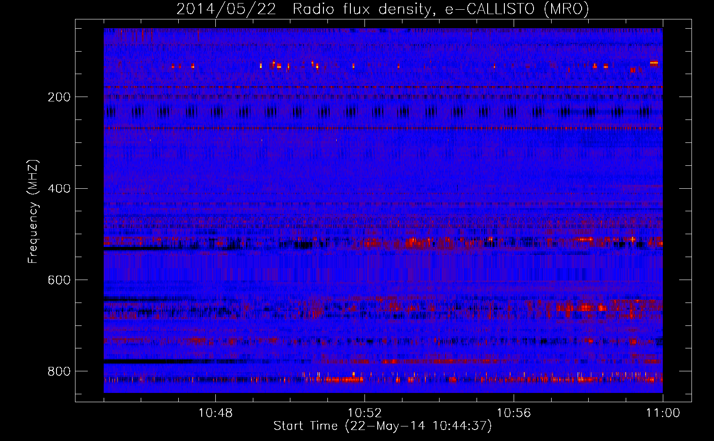Image resolution: width=714 pixels, height=441 pixels.
Task: Click the 400 frequency tick label
Action: [x=59, y=189]
